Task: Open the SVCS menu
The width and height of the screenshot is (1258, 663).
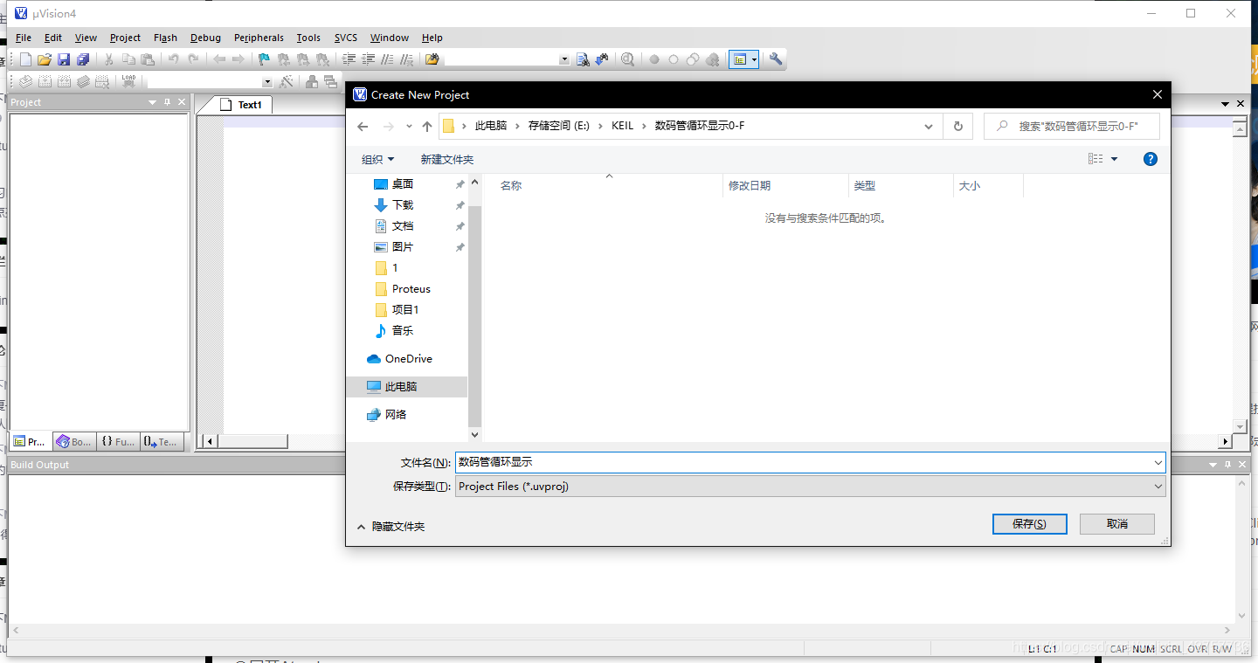Action: click(346, 38)
